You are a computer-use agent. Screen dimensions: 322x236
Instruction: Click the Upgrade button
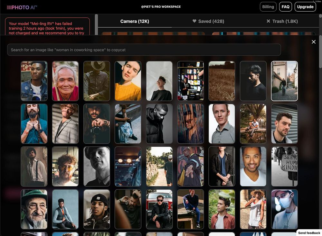[305, 7]
